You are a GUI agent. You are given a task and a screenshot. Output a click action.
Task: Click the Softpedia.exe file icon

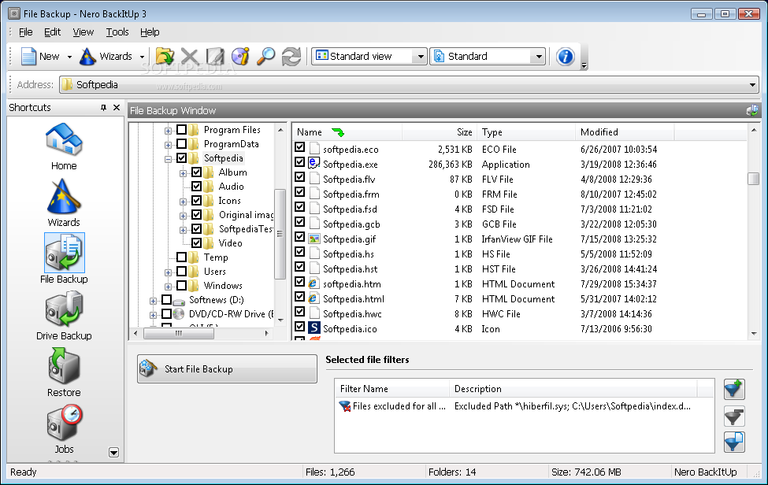(314, 164)
